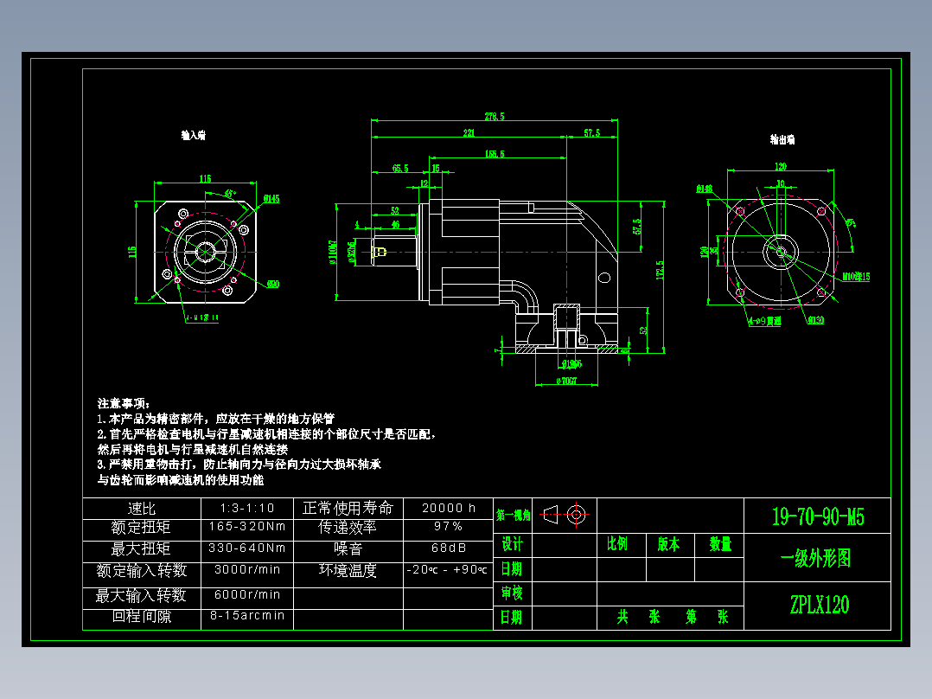Image resolution: width=932 pixels, height=699 pixels.
Task: Click the 噪音 68dB table entry
Action: [446, 548]
